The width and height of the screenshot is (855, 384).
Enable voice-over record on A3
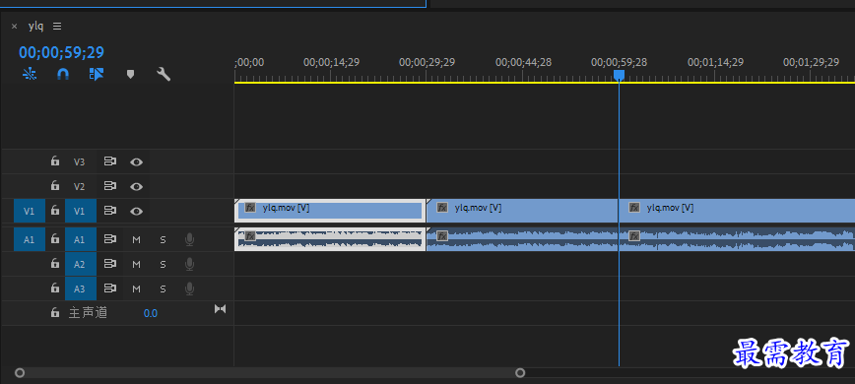coord(189,288)
